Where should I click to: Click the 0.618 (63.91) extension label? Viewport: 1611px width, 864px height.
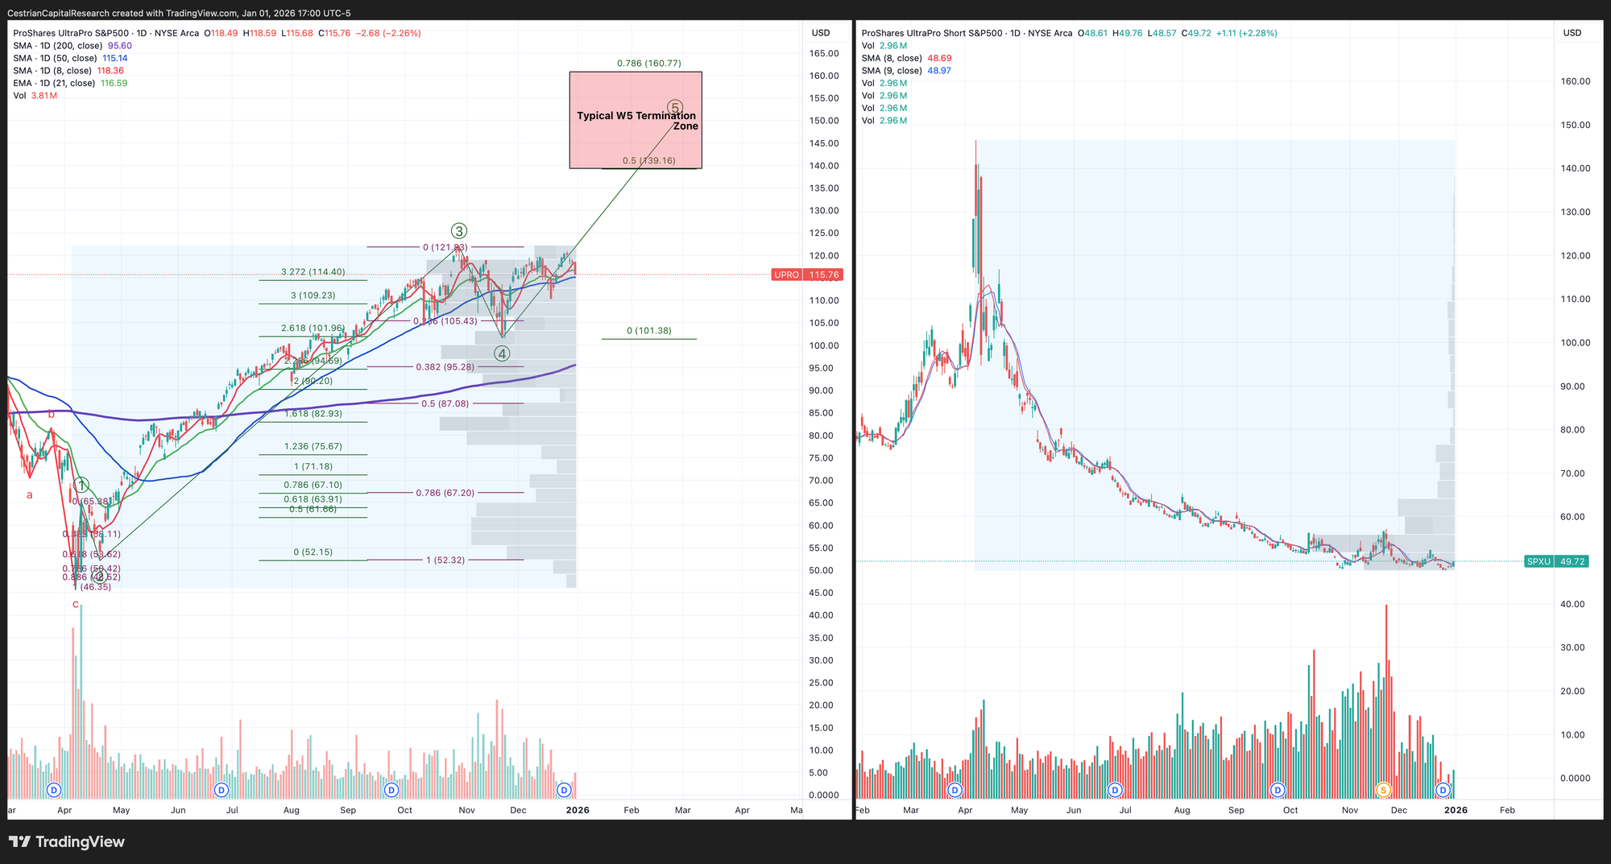[313, 499]
